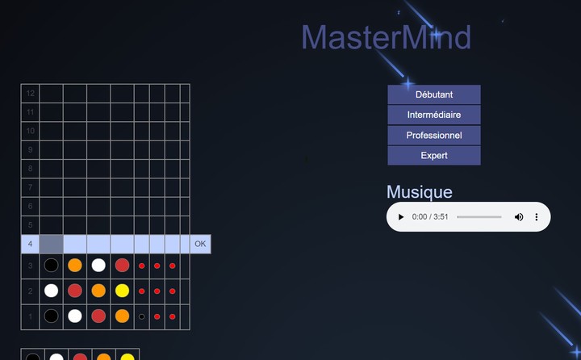The height and width of the screenshot is (360, 581).
Task: Click the orange peg in row 1
Action: point(123,316)
